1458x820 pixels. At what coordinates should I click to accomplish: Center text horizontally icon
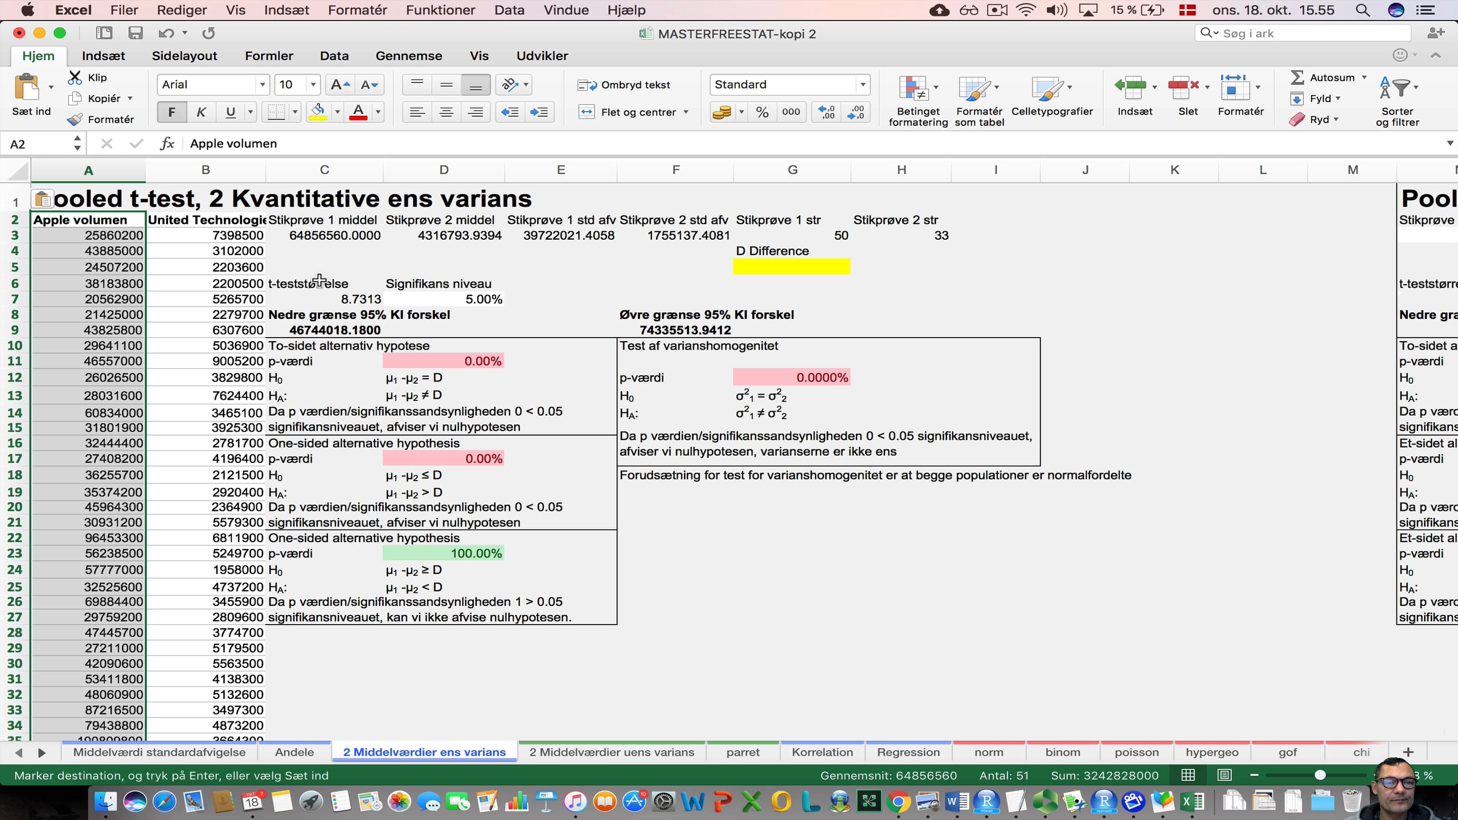(x=447, y=112)
